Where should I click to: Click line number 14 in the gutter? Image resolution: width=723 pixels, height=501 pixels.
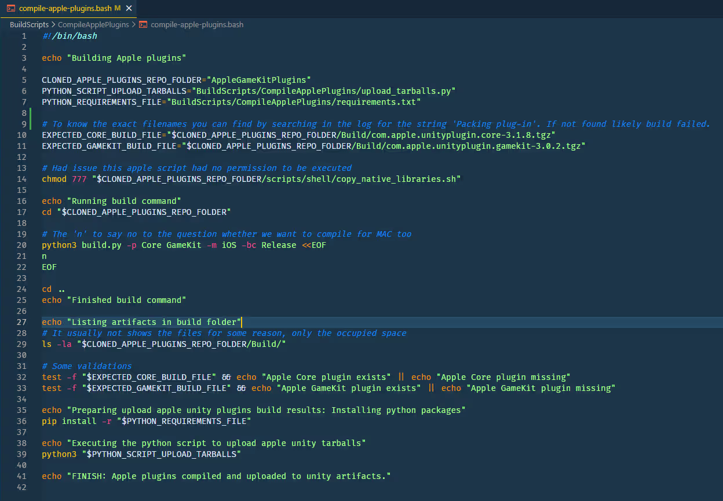click(21, 179)
